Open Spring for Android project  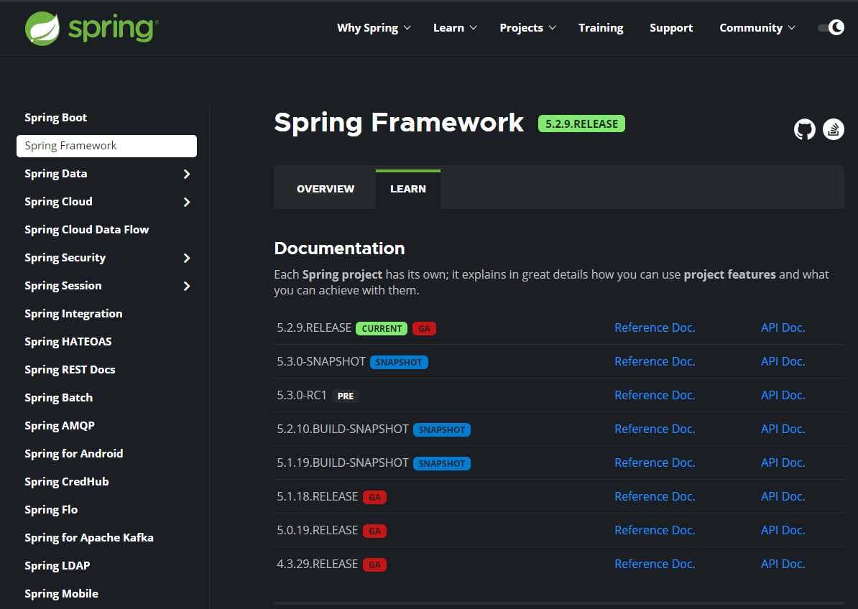74,454
